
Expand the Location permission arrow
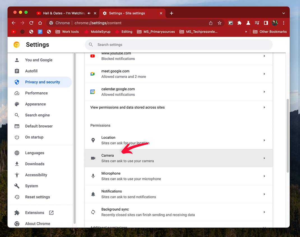coord(264,140)
